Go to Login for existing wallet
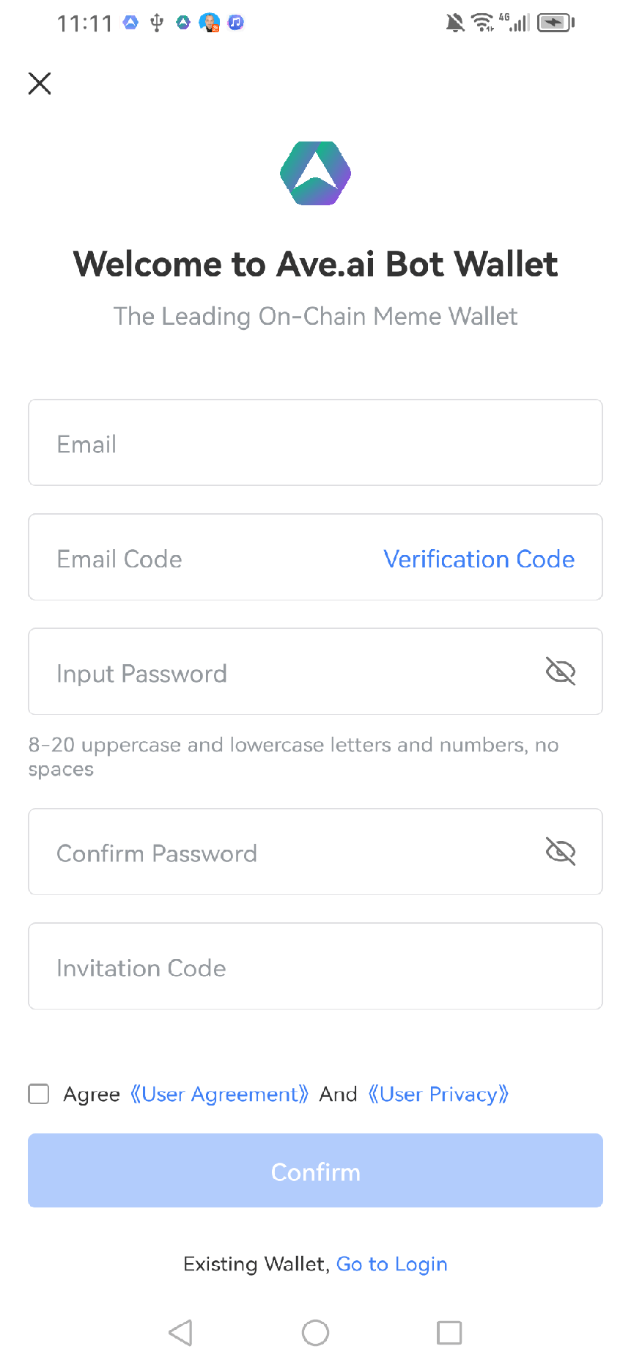Screen dimensions: 631x1368 click(x=391, y=1264)
